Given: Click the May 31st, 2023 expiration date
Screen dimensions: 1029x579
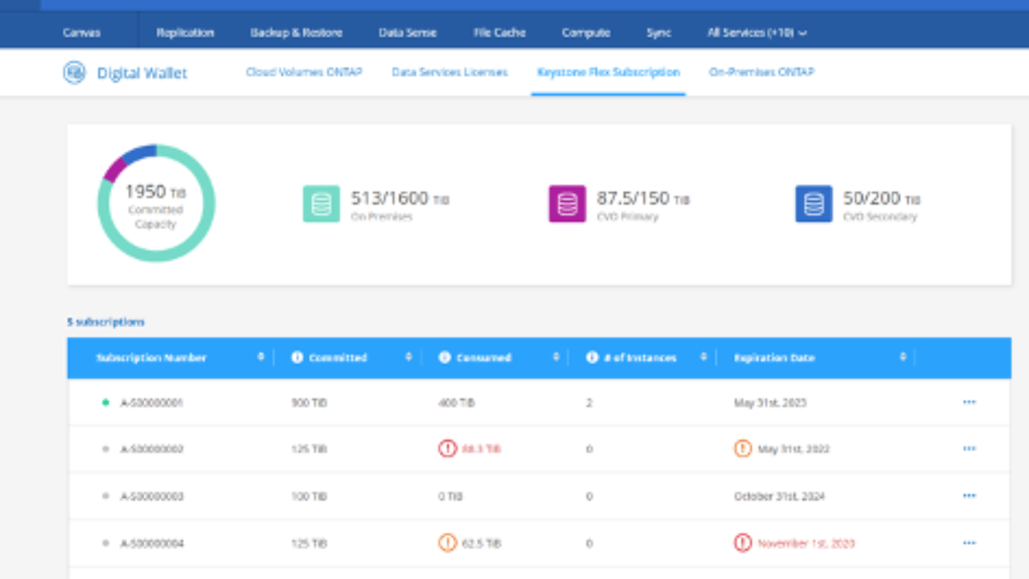Looking at the screenshot, I should pyautogui.click(x=770, y=402).
